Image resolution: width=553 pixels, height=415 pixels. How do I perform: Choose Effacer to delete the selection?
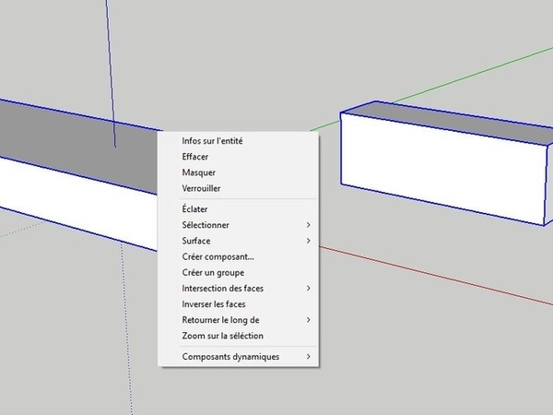coord(195,157)
